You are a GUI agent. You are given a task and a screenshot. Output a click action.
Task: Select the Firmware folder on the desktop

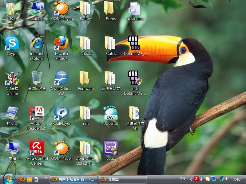(x=86, y=78)
